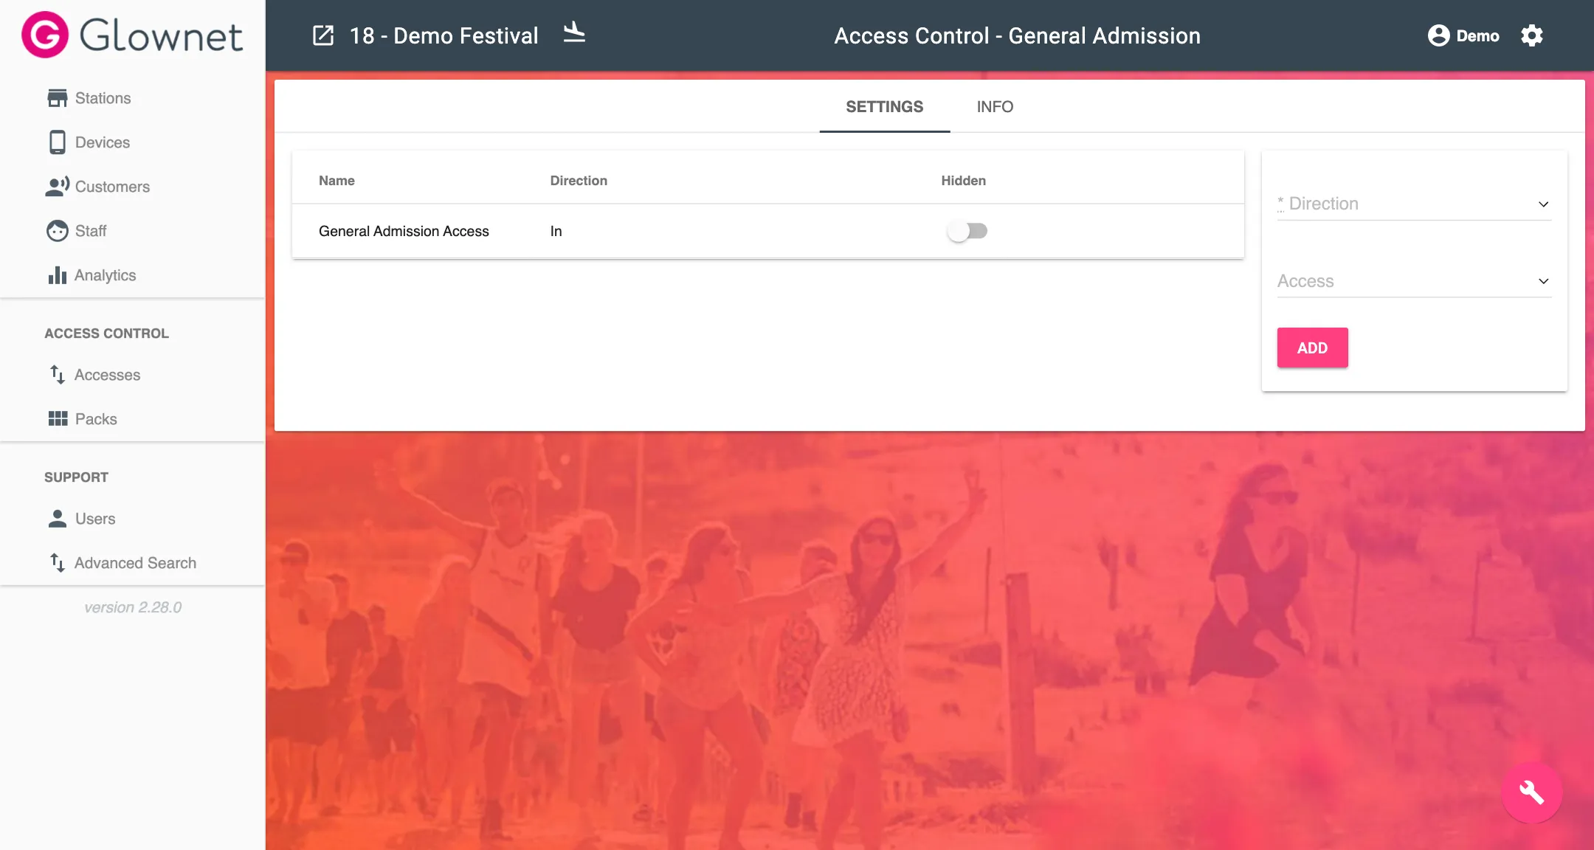Click the Demo user name
This screenshot has width=1594, height=850.
(1477, 35)
